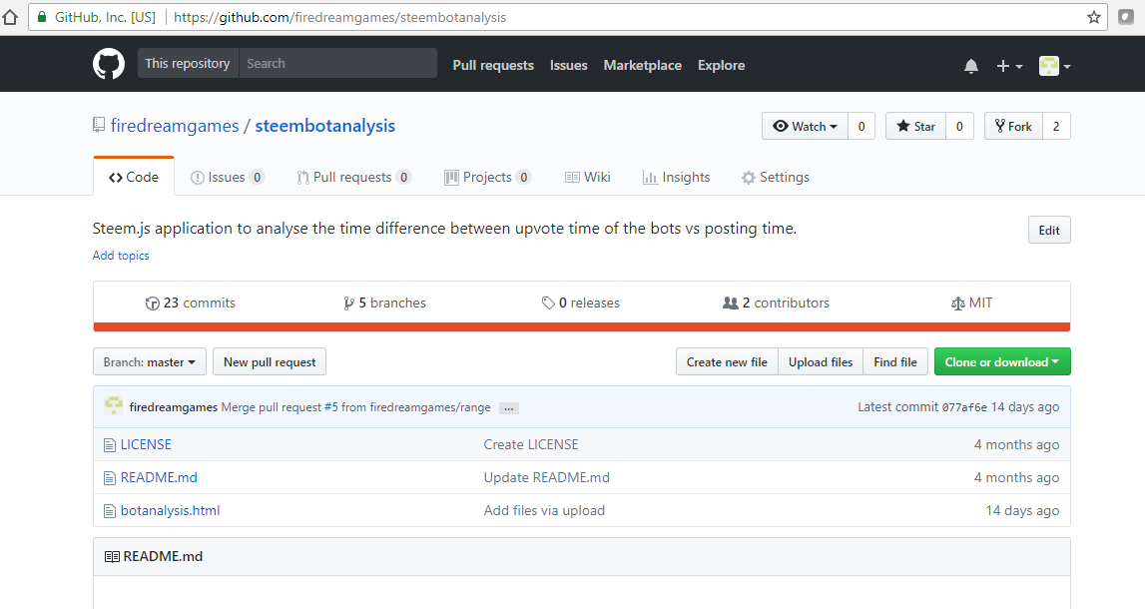The height and width of the screenshot is (609, 1145).
Task: View the 23 commits history
Action: (191, 304)
